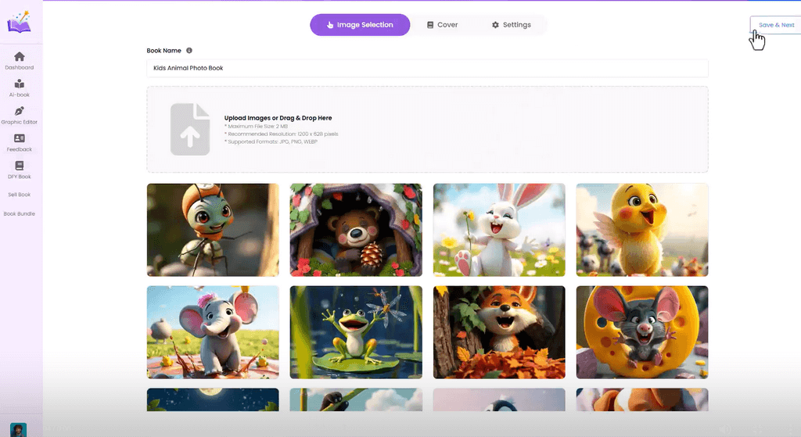Switch to the Settings tab
Viewport: 801px width, 437px height.
tap(512, 24)
